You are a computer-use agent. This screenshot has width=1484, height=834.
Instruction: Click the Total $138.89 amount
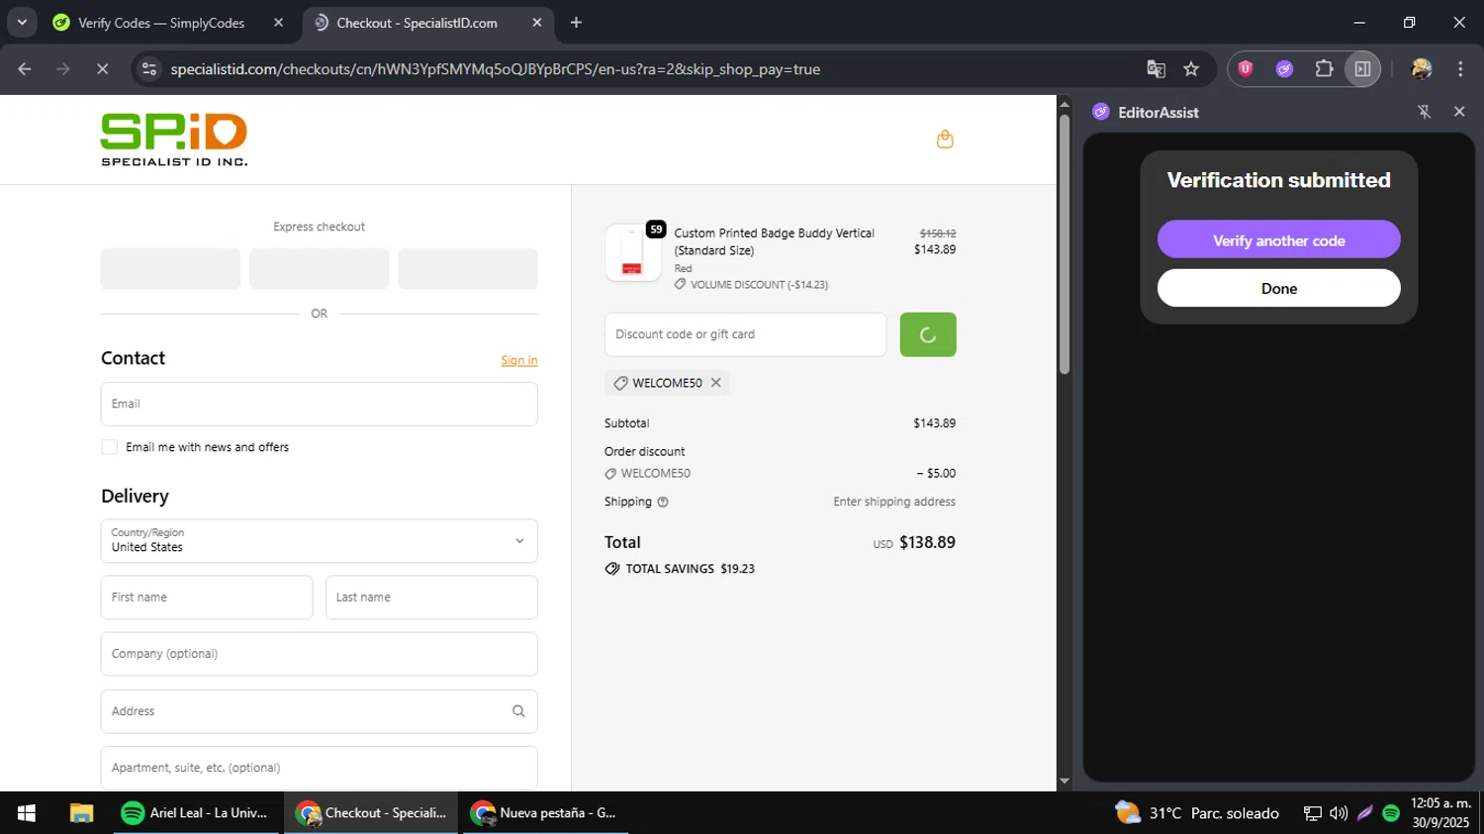(927, 542)
